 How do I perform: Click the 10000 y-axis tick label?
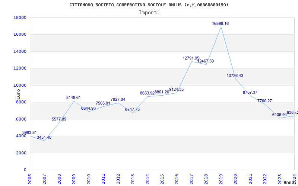coord(20,85)
